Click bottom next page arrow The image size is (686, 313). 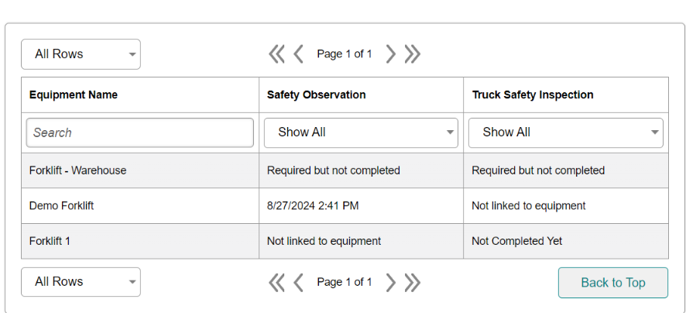pyautogui.click(x=391, y=282)
